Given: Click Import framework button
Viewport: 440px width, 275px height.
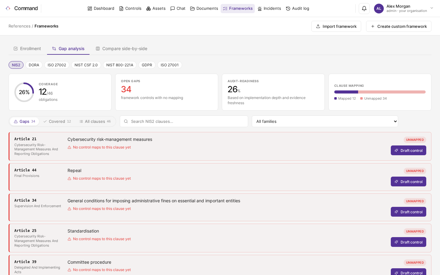Looking at the screenshot, I should pos(336,26).
